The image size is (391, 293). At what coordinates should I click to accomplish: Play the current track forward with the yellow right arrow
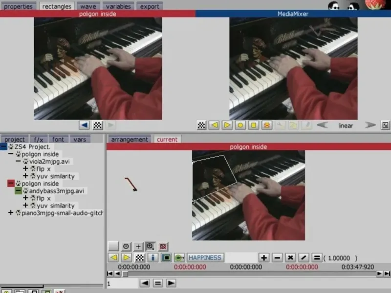127,257
